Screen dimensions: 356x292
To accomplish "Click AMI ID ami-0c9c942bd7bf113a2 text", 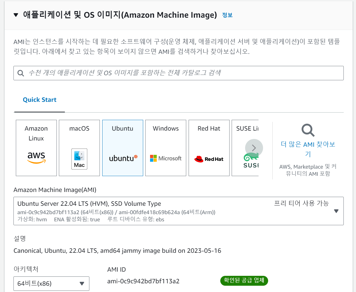I will (143, 281).
